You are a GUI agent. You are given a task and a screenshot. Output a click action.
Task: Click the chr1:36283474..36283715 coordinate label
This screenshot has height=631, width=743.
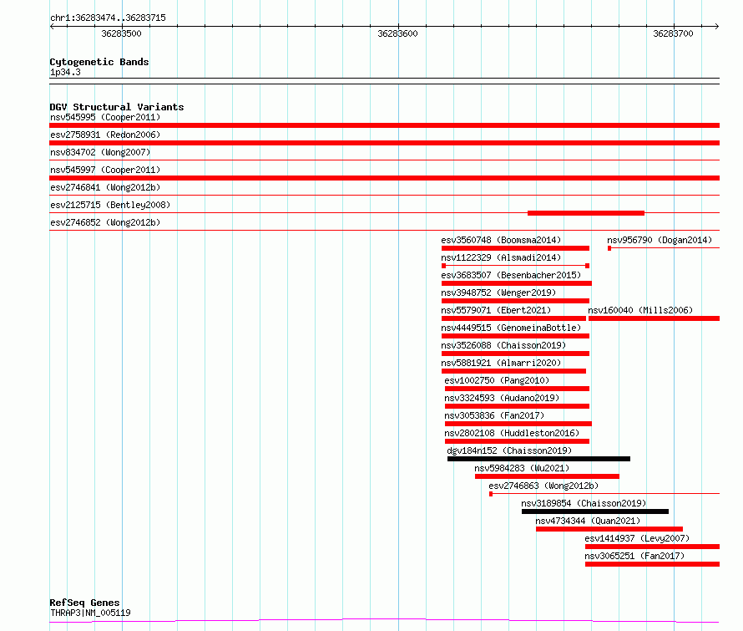(x=108, y=18)
